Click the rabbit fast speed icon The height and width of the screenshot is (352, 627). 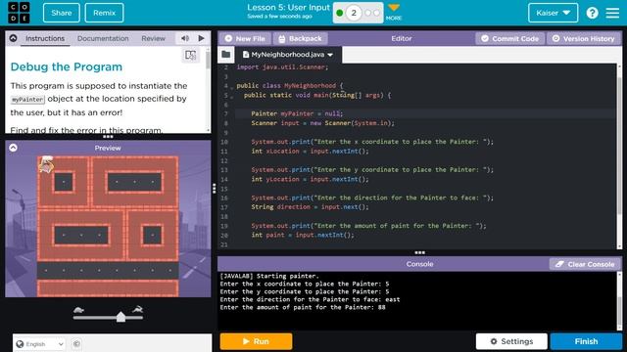(x=138, y=309)
